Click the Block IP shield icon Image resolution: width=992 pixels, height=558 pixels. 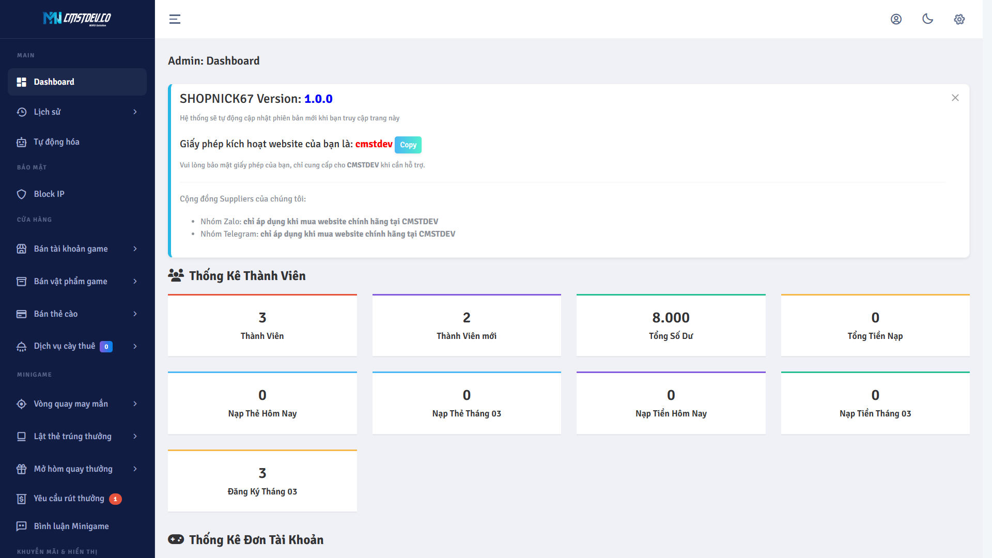(x=21, y=194)
